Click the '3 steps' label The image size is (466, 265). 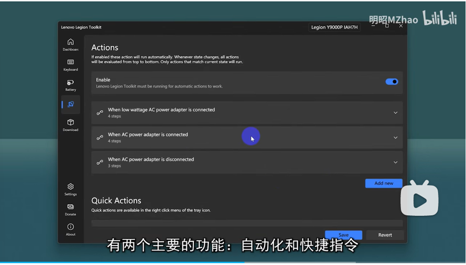[114, 166]
